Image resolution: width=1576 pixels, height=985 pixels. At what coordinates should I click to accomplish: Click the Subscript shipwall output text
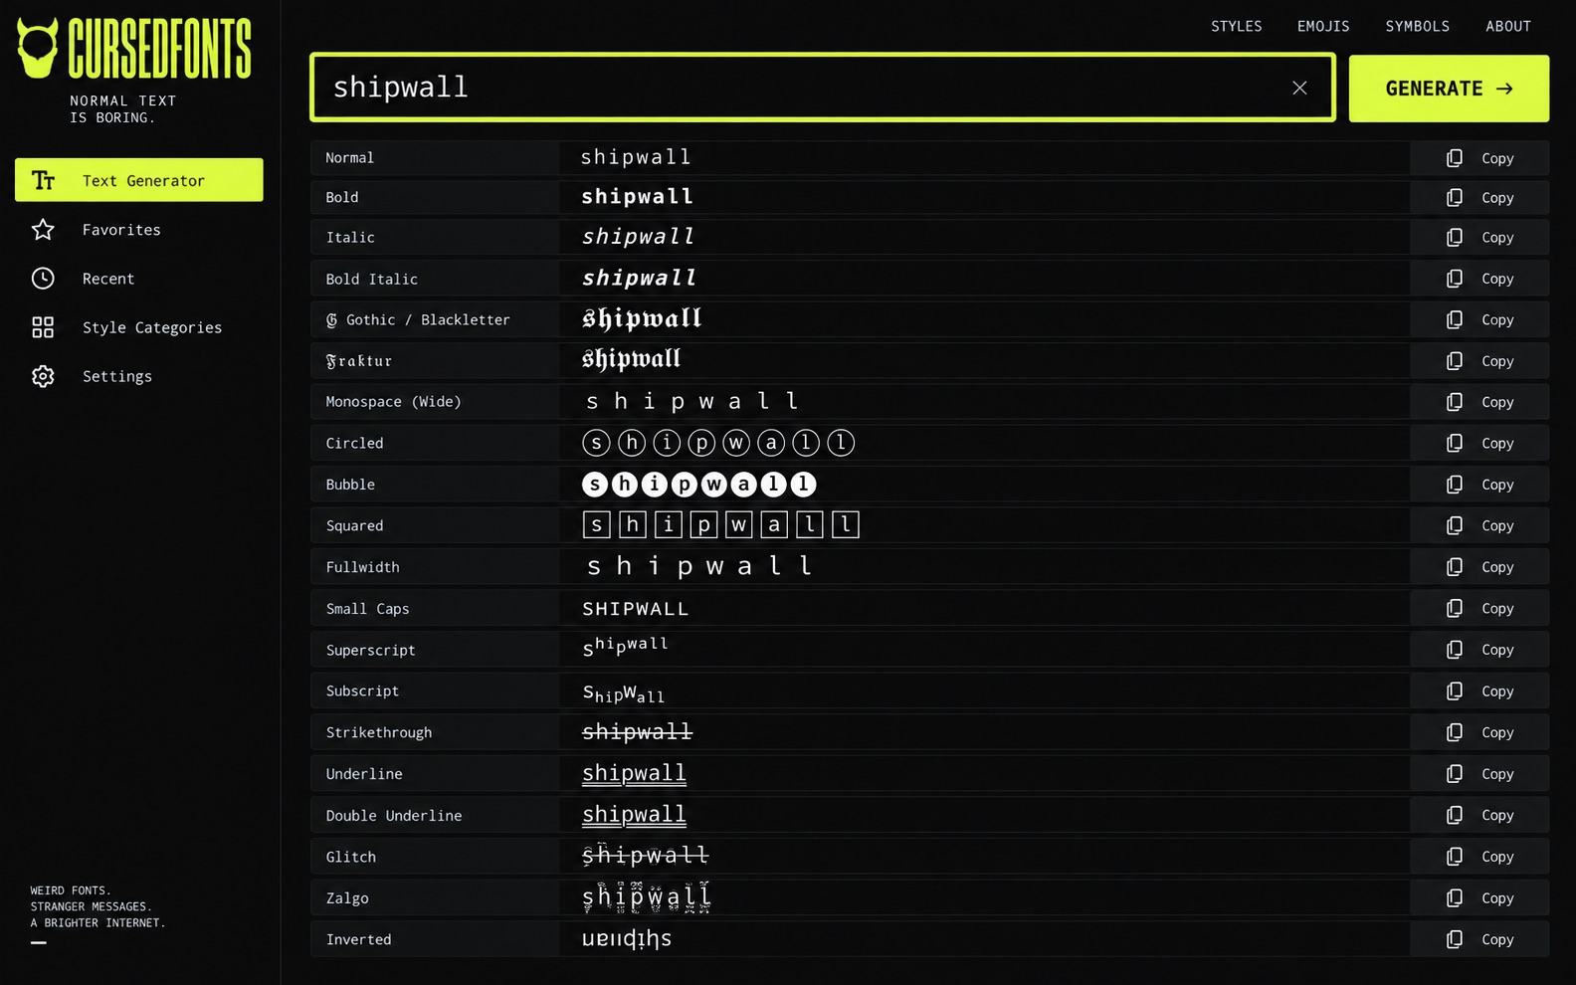(624, 692)
